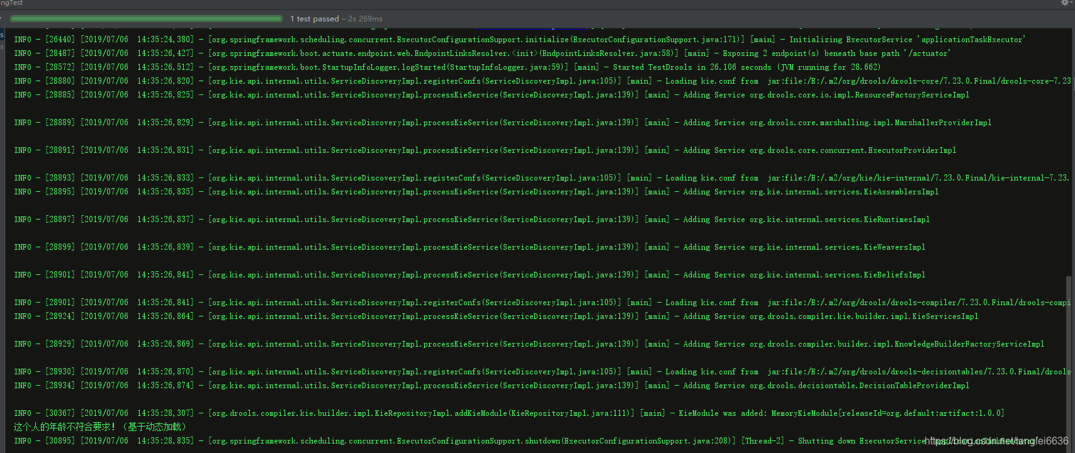Viewport: 1075px width, 453px height.
Task: Click the KieAssemblersImpl log entry
Action: point(476,192)
